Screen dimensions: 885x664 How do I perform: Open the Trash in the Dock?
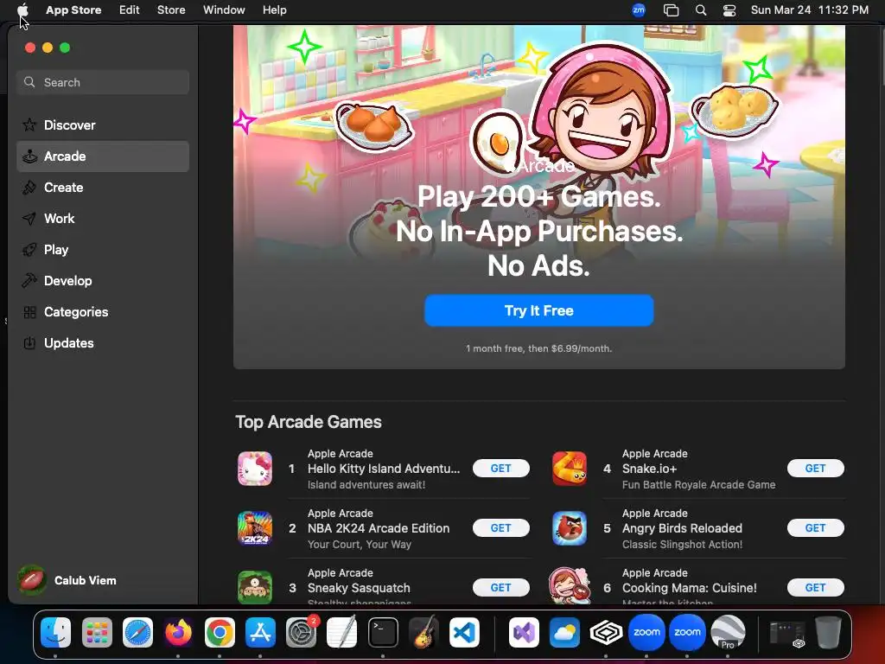tap(828, 632)
